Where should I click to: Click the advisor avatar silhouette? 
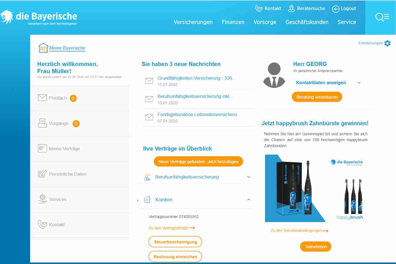click(x=274, y=75)
